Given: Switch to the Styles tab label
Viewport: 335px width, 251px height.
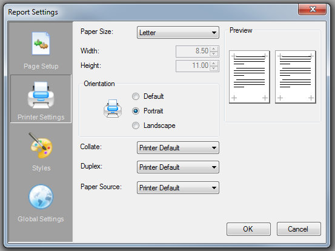Looking at the screenshot, I should (x=41, y=168).
